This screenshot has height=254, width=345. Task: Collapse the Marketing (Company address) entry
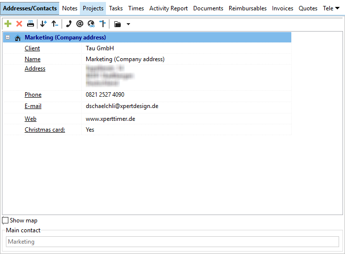[x=8, y=37]
